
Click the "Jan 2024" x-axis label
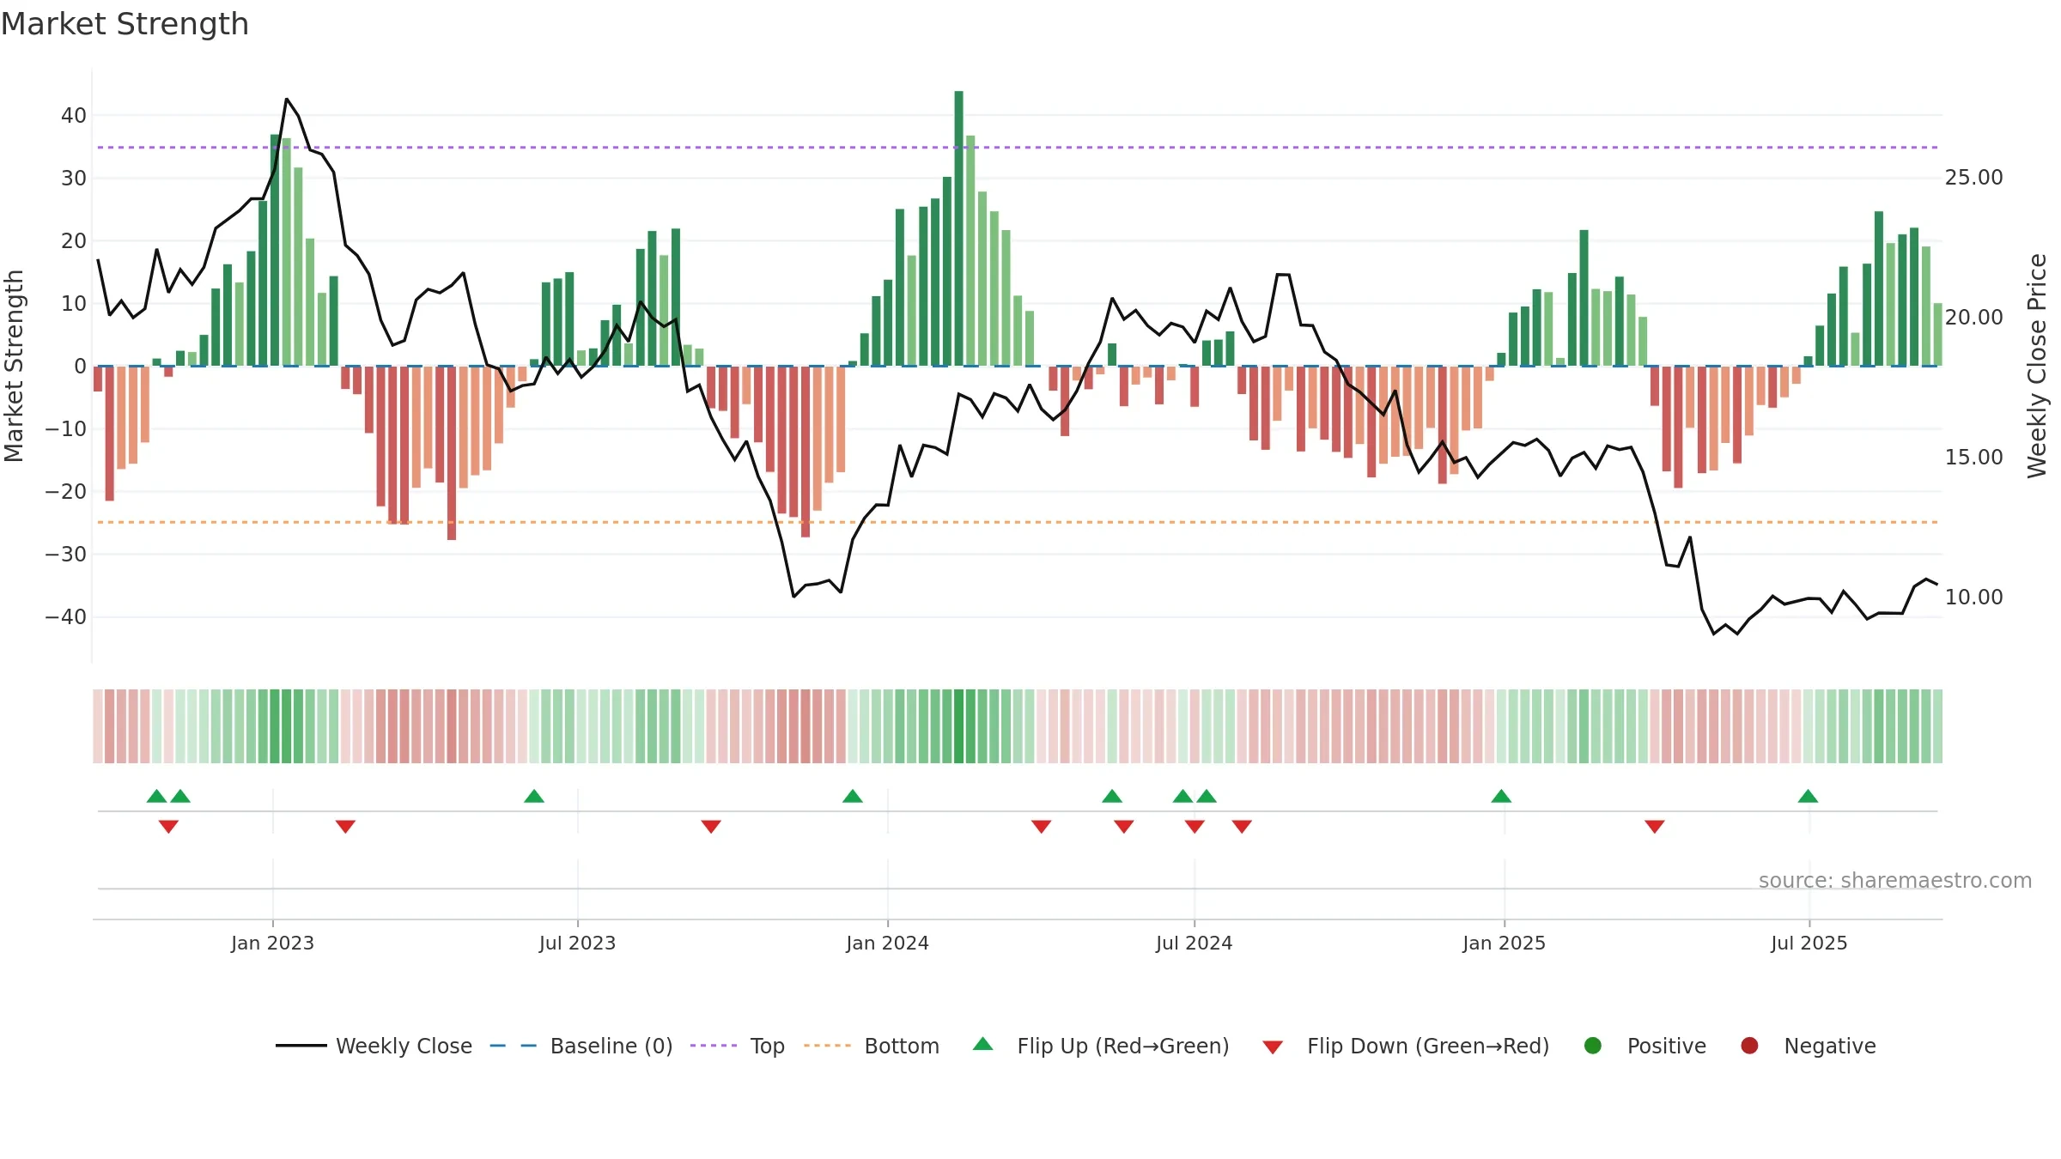click(887, 943)
